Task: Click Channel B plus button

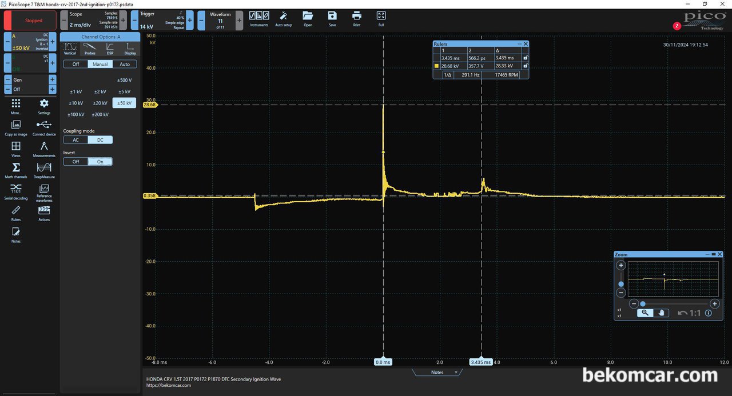Action: [x=53, y=62]
